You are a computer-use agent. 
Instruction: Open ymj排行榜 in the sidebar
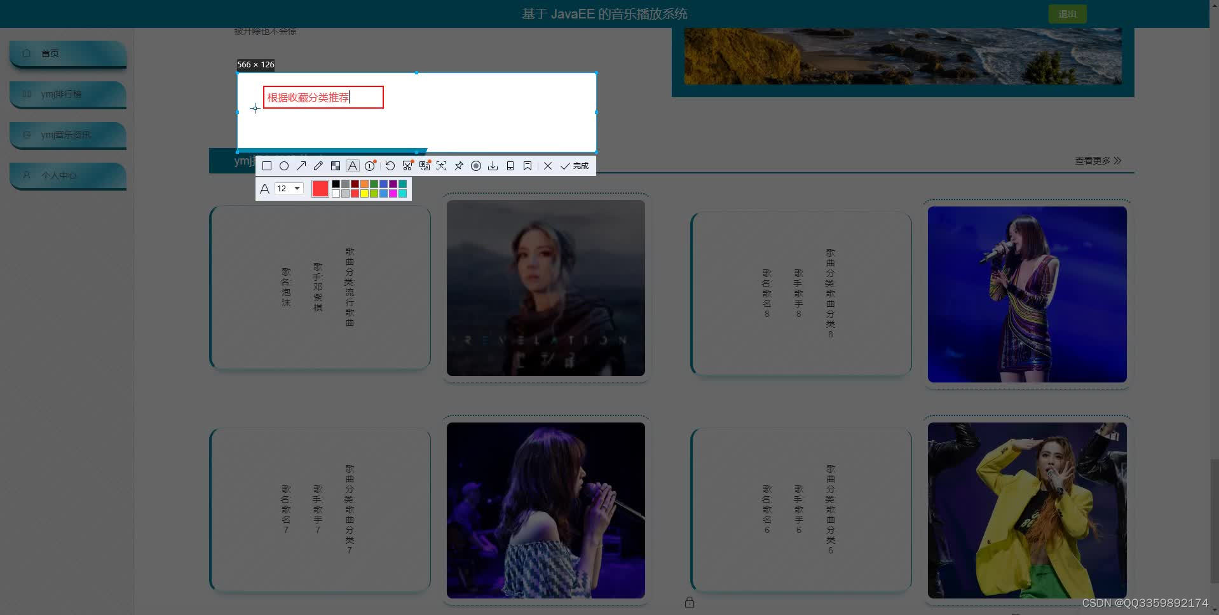coord(68,95)
